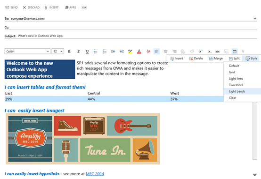Choose Light bands table style
The height and width of the screenshot is (179, 261).
click(x=242, y=91)
